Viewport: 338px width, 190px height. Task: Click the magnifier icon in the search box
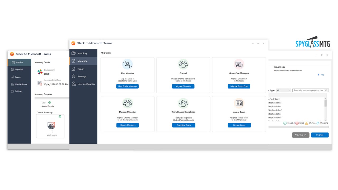click(x=326, y=91)
